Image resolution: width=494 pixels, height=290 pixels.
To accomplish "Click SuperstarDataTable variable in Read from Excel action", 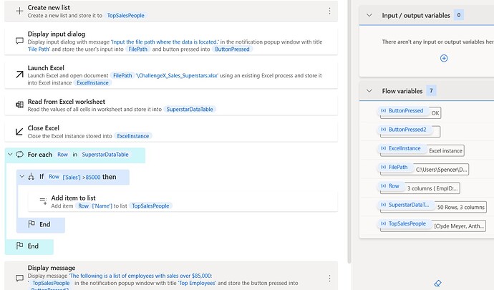I will point(190,110).
